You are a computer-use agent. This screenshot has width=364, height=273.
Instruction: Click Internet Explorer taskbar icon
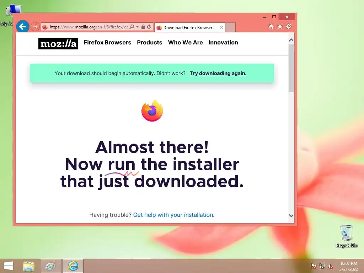(x=73, y=266)
